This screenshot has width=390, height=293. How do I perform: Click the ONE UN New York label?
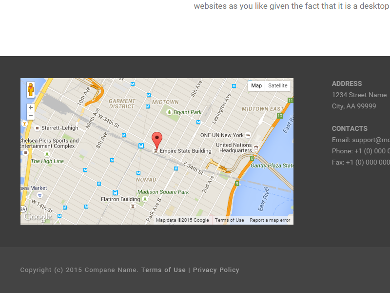pos(222,135)
